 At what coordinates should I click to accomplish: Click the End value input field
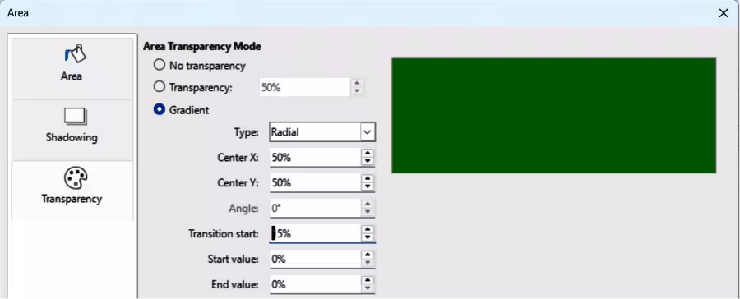coord(315,285)
